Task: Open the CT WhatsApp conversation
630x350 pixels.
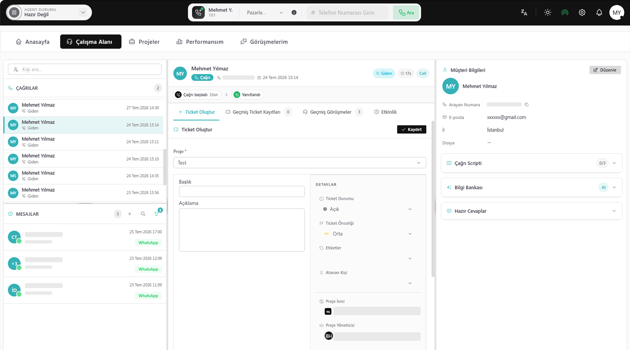Action: coord(85,237)
